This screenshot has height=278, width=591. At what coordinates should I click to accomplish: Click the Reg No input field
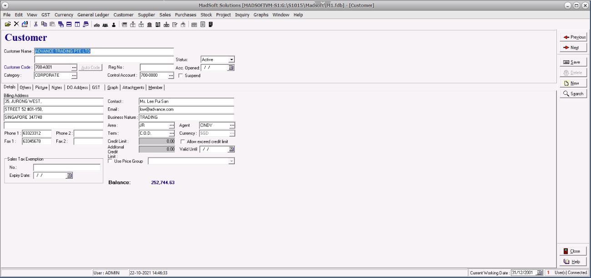(x=157, y=68)
